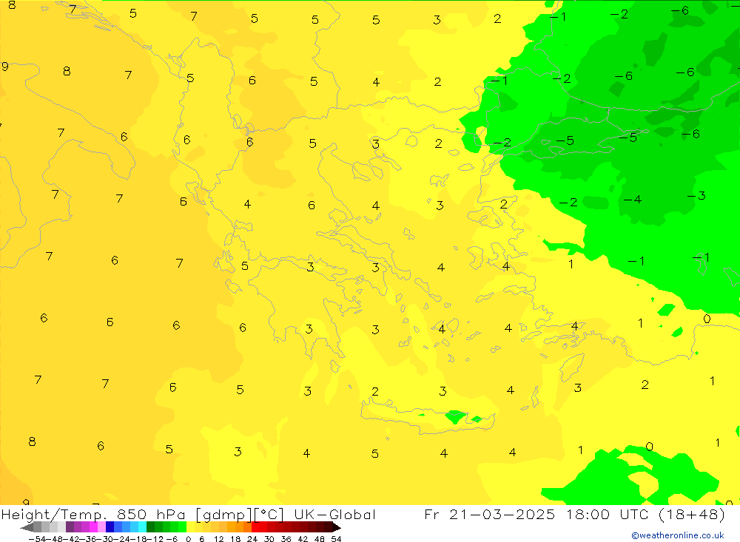Pick the cyan legend swatch

tap(142, 527)
